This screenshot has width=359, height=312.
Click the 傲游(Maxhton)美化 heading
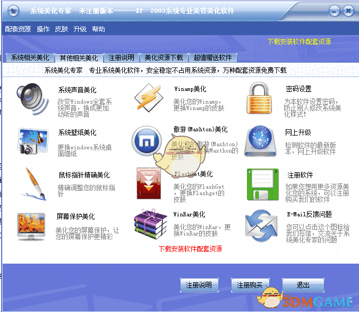click(201, 129)
